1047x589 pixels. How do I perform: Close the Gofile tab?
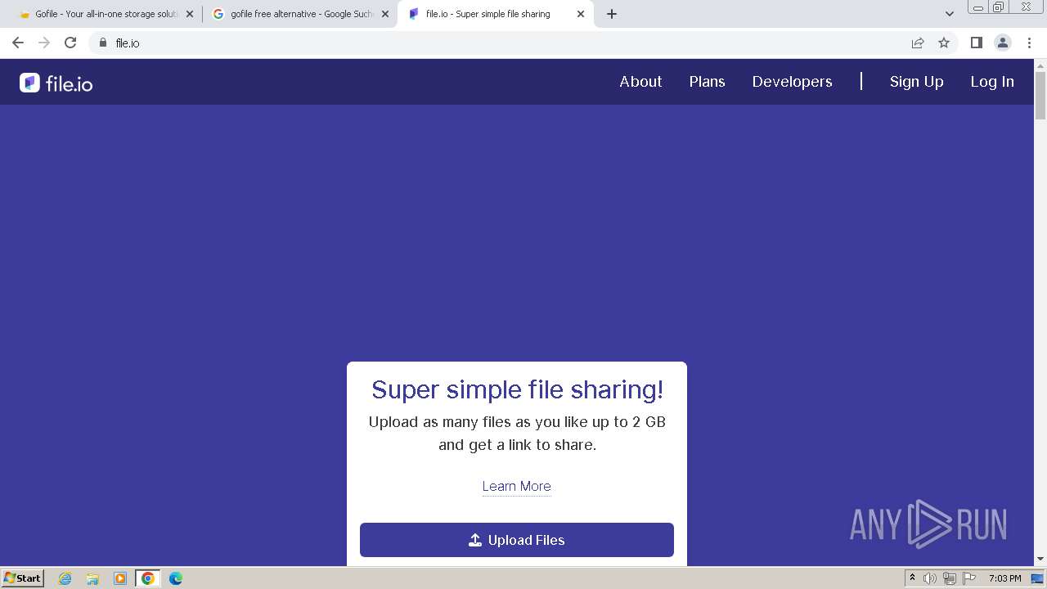190,14
